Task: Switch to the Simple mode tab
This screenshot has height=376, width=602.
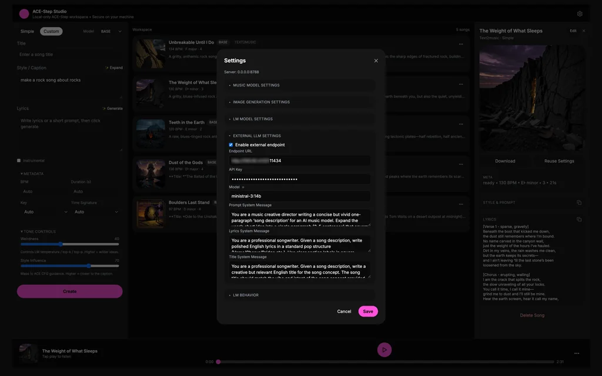Action: pos(28,31)
